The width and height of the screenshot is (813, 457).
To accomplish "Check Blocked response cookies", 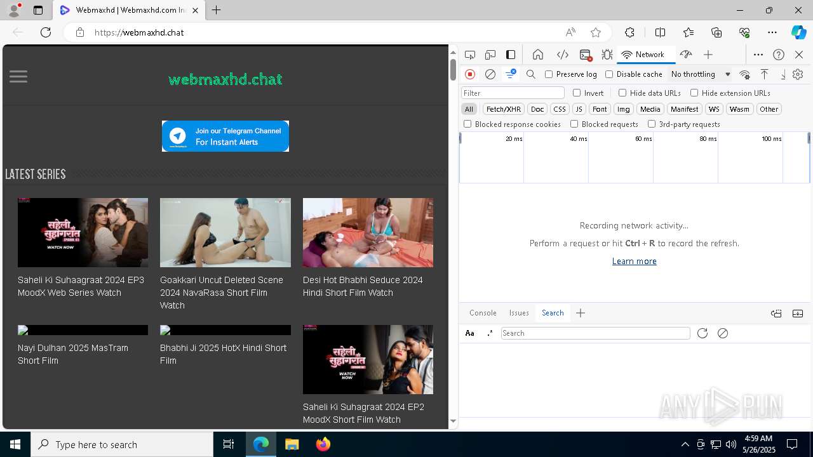I will (467, 124).
